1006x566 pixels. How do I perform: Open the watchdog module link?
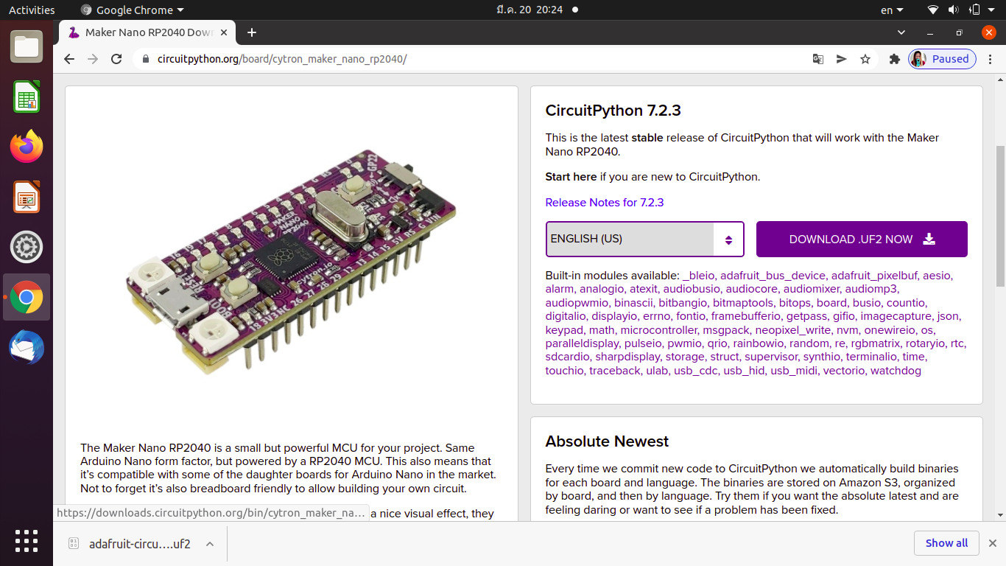coord(896,370)
